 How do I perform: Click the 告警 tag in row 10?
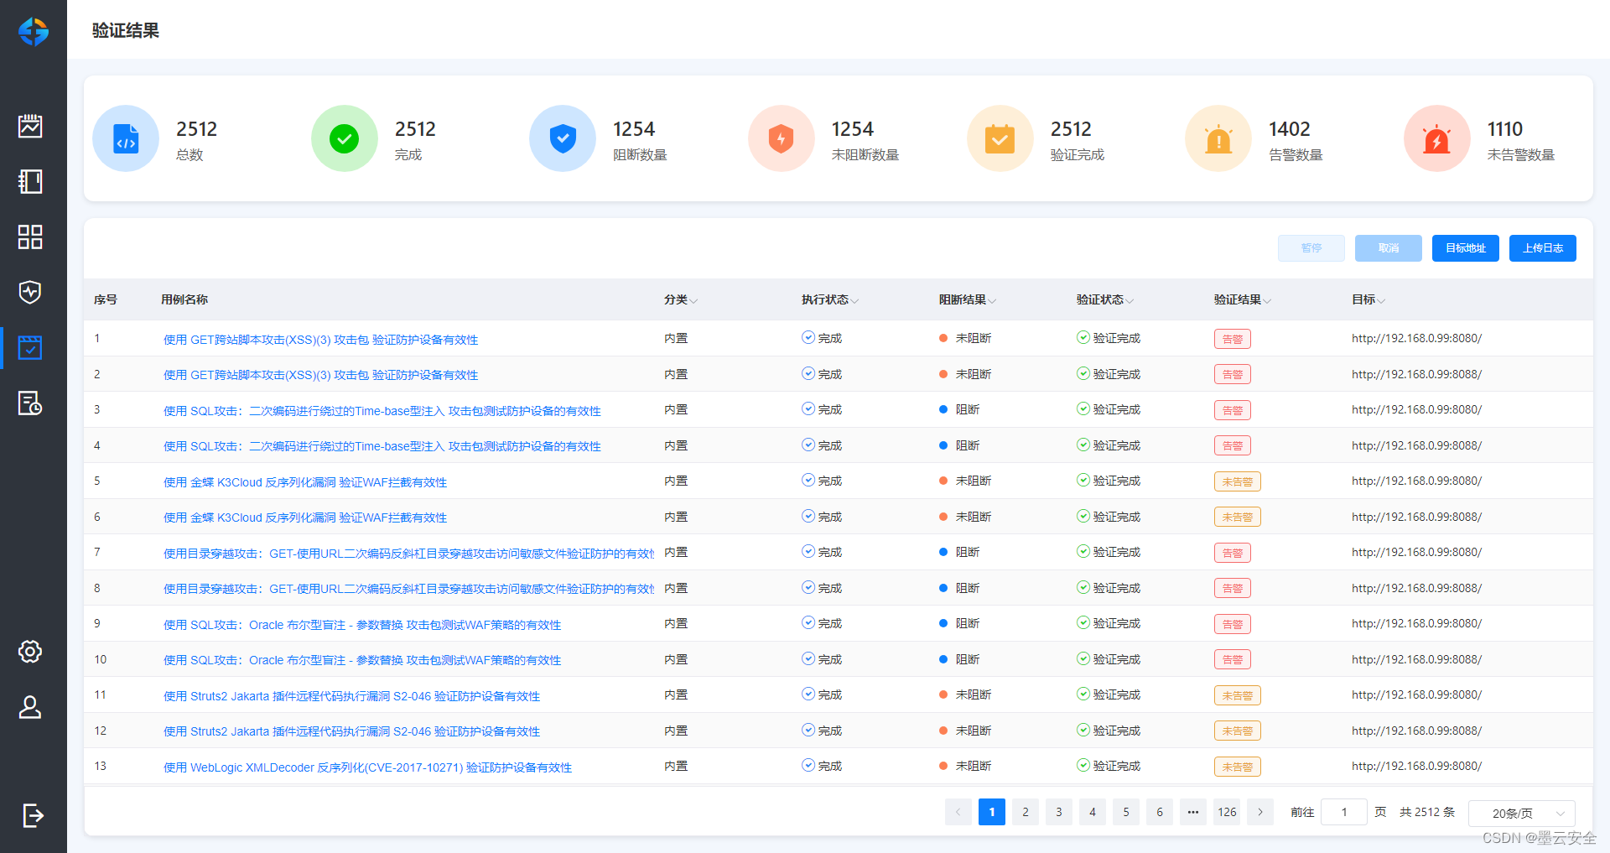[x=1233, y=659]
